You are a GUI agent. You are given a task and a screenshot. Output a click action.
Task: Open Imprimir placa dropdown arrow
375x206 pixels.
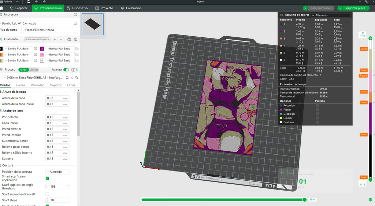pos(340,8)
